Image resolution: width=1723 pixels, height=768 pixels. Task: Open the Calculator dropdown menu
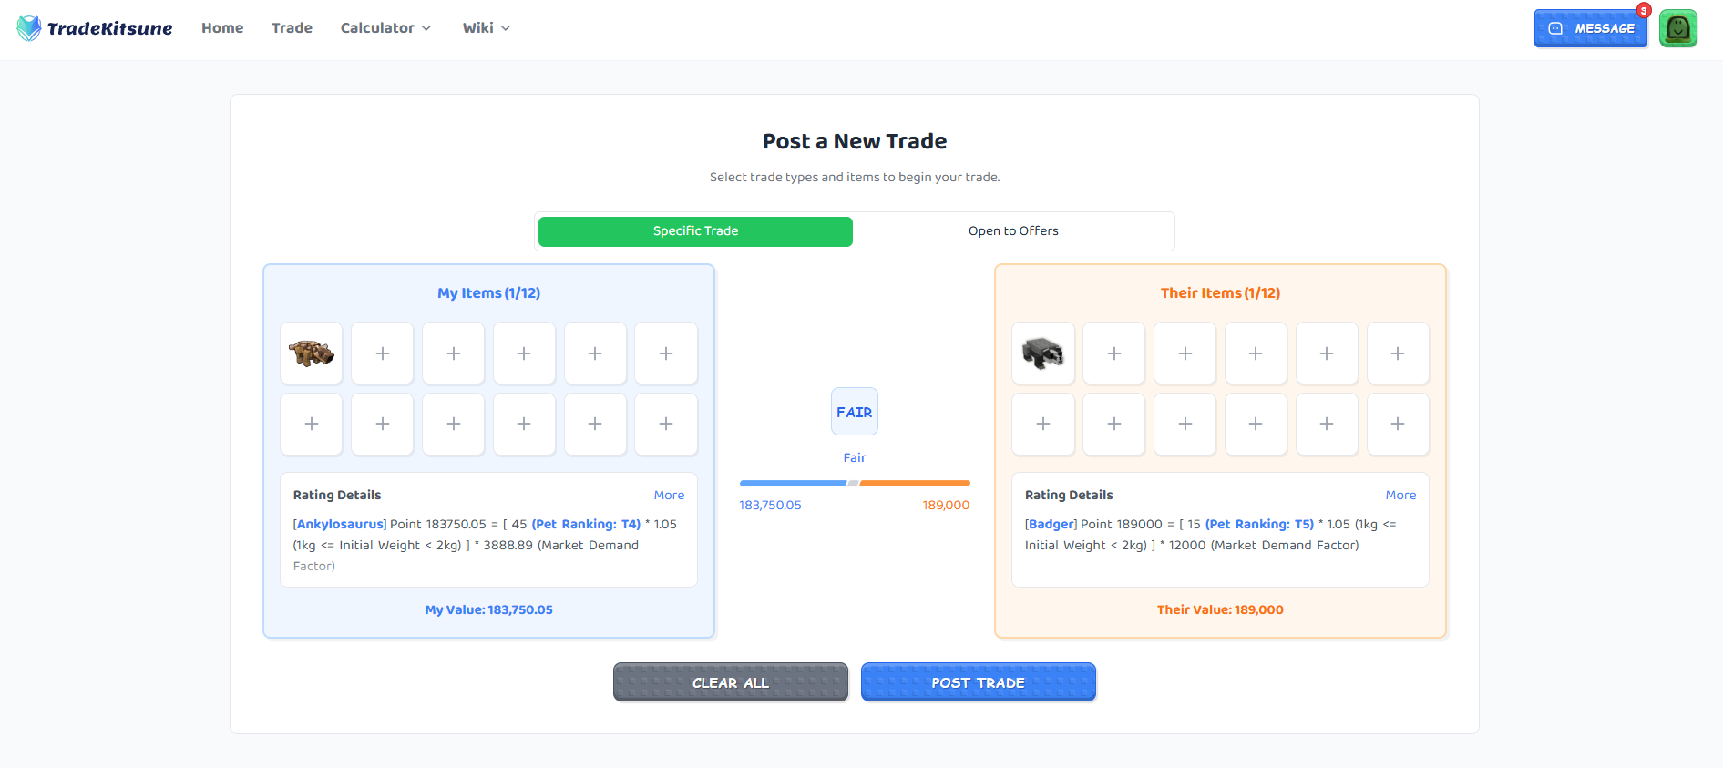pos(385,27)
